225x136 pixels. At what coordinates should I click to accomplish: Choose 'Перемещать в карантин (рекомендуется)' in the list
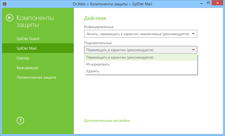pos(141,57)
